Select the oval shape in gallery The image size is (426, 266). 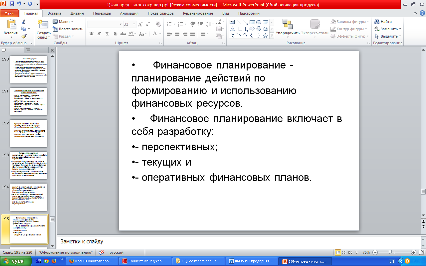coord(259,22)
